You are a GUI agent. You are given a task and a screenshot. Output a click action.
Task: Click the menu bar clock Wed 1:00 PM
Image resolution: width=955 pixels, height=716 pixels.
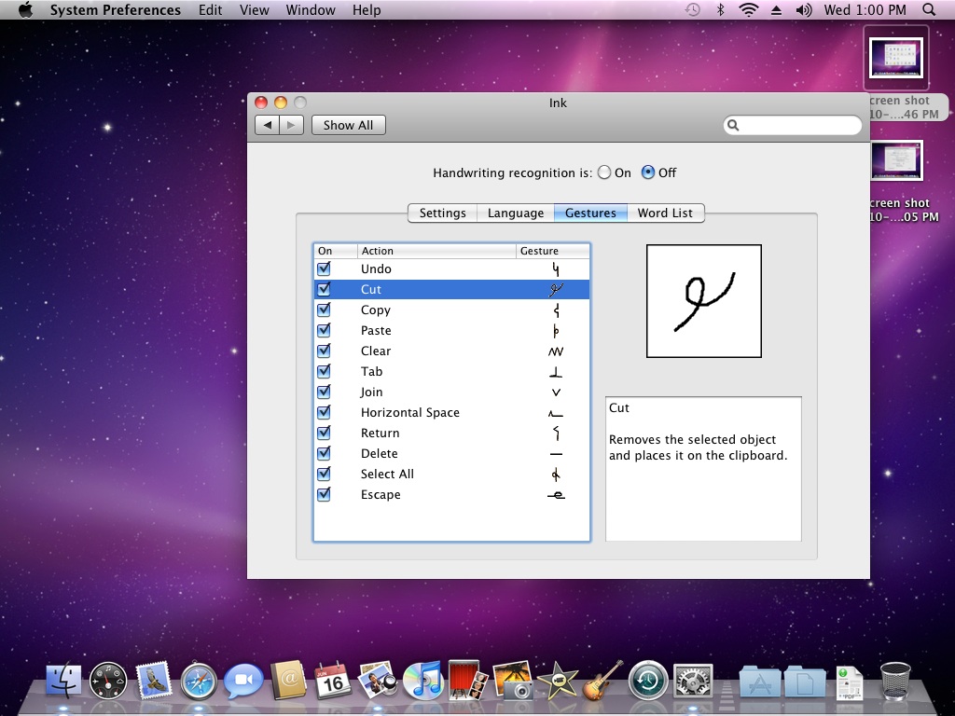point(865,9)
